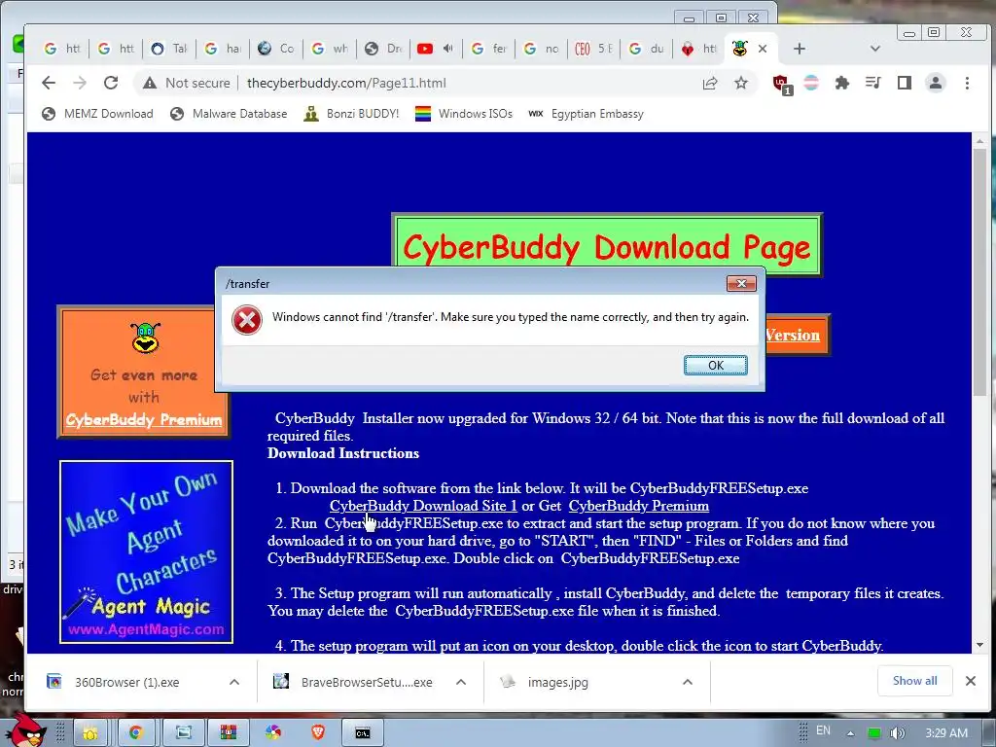Open Google Chrome on the taskbar
Image resolution: width=996 pixels, height=747 pixels.
(x=135, y=733)
